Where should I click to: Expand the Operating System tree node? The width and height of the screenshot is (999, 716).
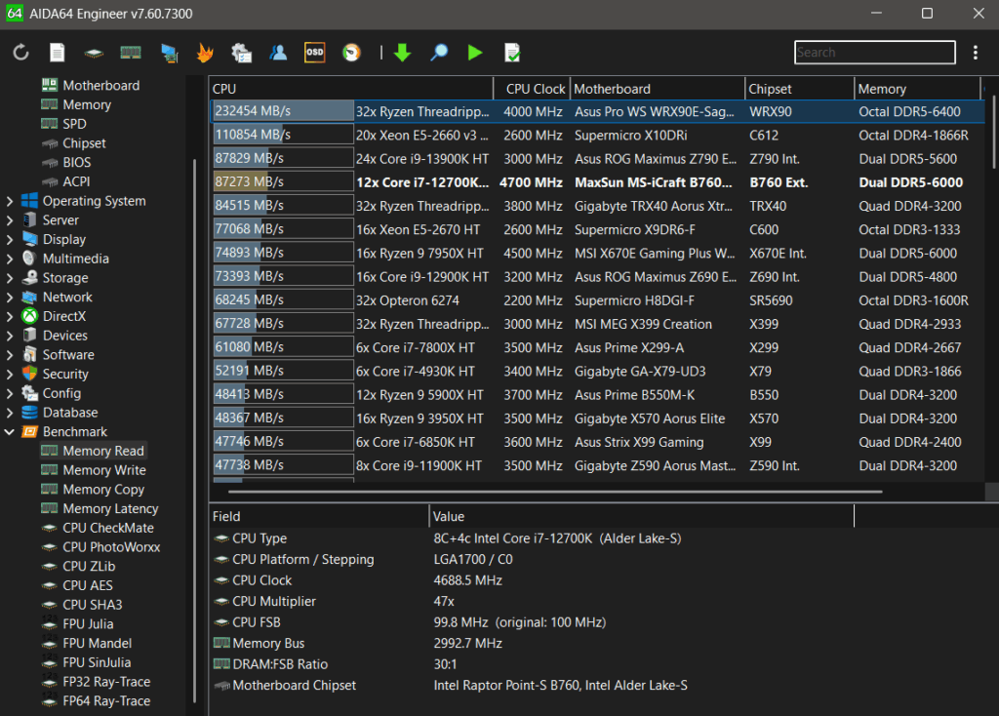point(10,201)
